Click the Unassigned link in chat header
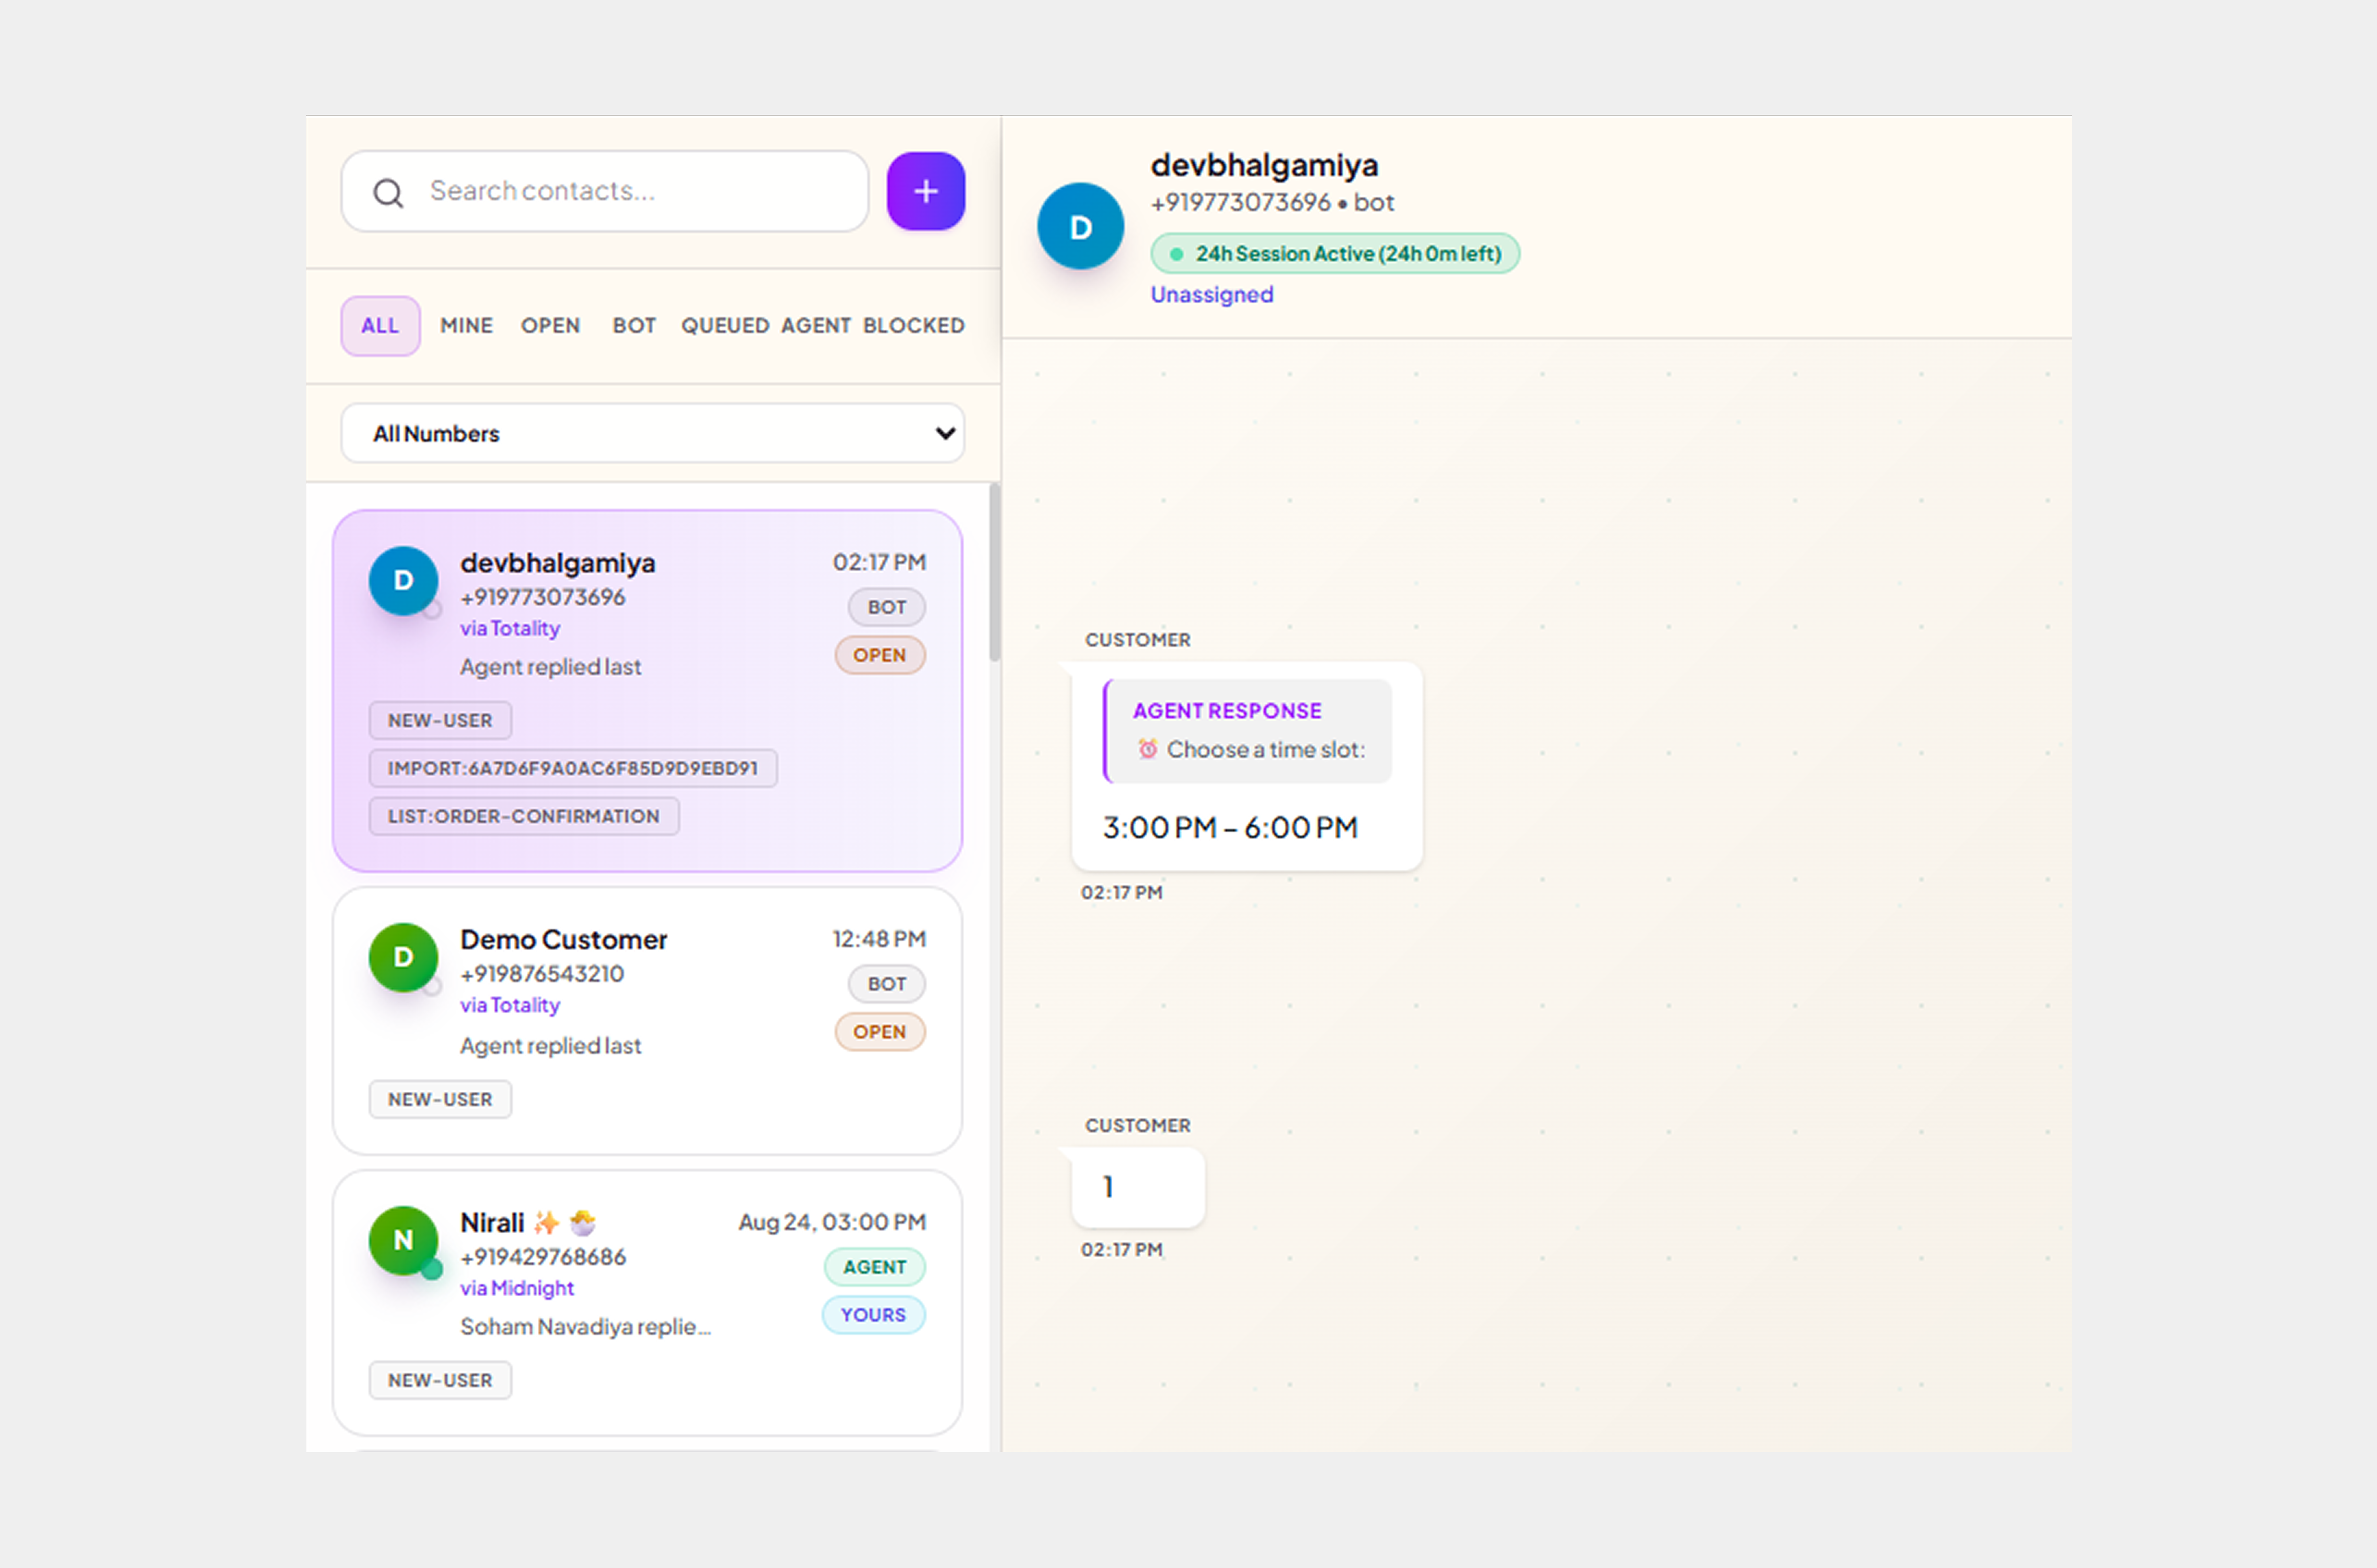 pos(1211,294)
